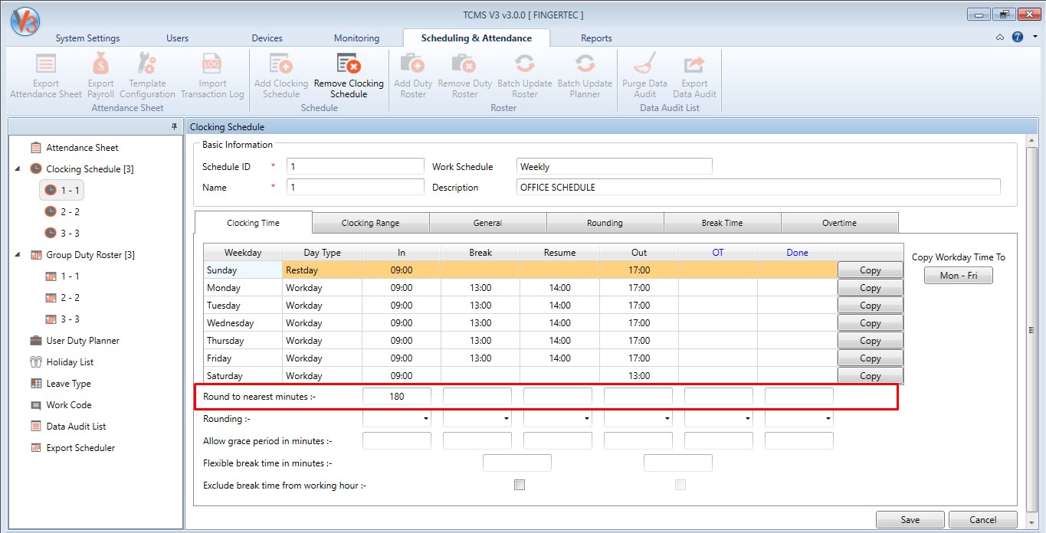Click Save button
The image size is (1046, 533).
[x=910, y=519]
